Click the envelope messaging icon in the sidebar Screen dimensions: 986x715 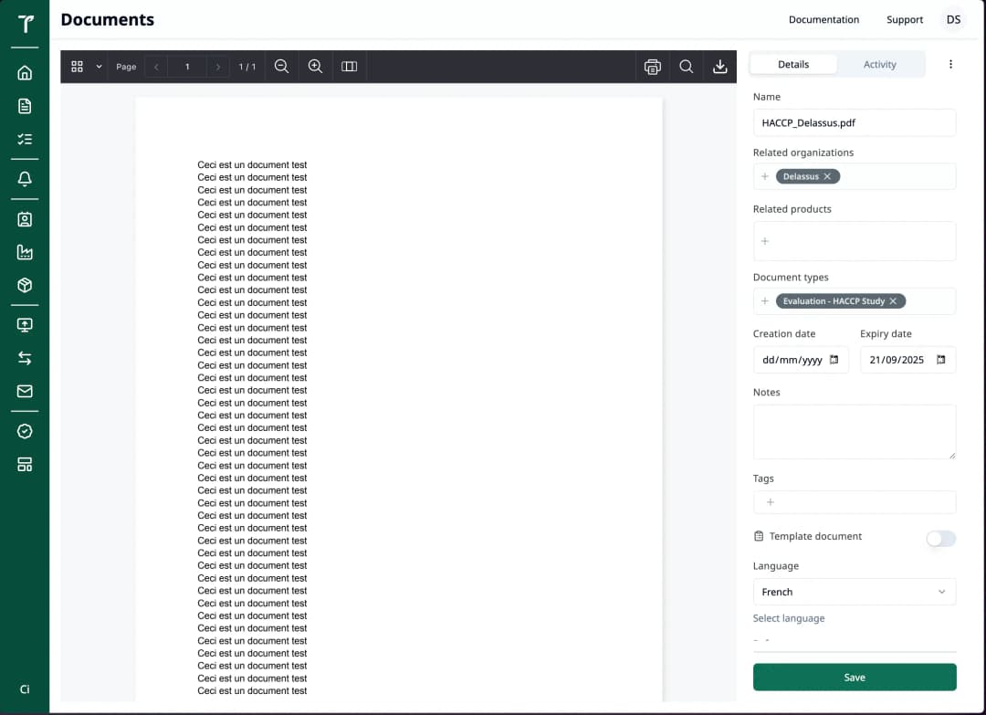click(x=25, y=391)
